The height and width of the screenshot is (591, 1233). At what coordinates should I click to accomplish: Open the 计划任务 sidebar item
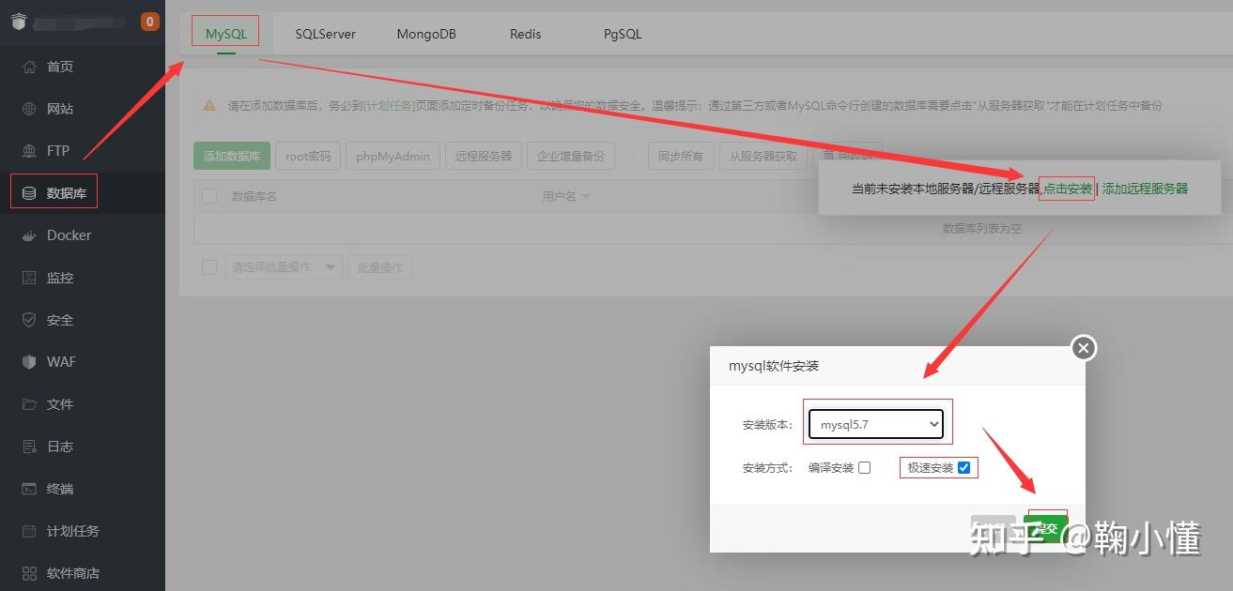82,531
